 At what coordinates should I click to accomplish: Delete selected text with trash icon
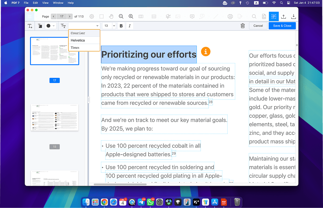click(x=243, y=26)
